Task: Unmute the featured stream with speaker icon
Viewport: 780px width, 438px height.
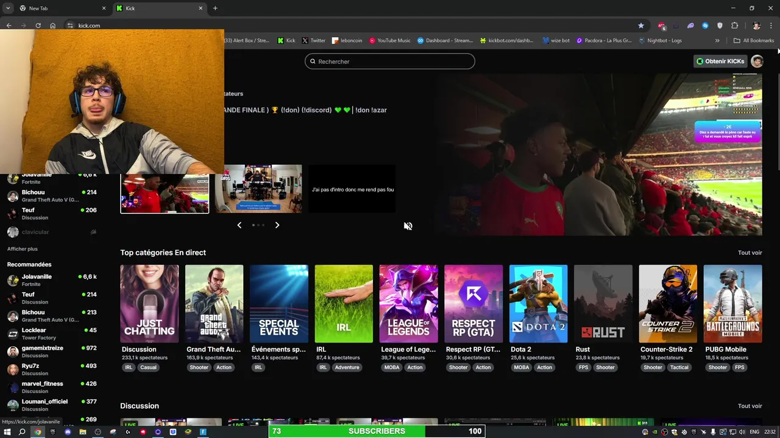Action: pyautogui.click(x=408, y=226)
